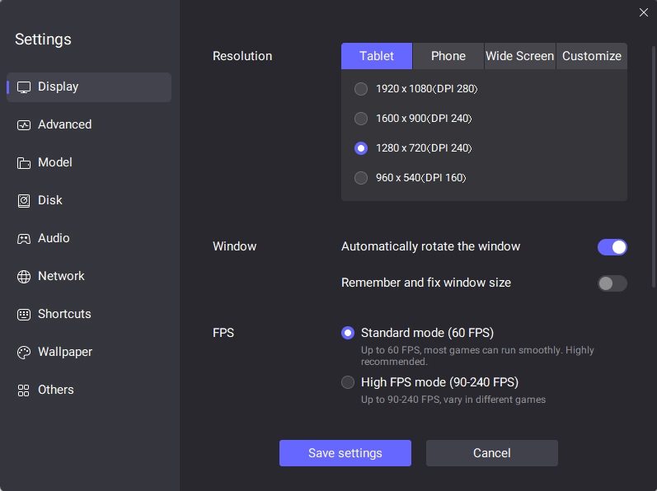This screenshot has width=657, height=491.
Task: Open the Customize resolution tab
Action: pos(592,56)
